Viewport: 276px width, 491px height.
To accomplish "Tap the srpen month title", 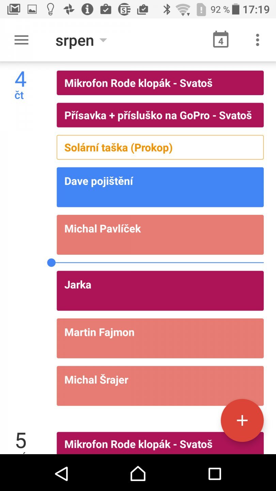I will coord(75,41).
